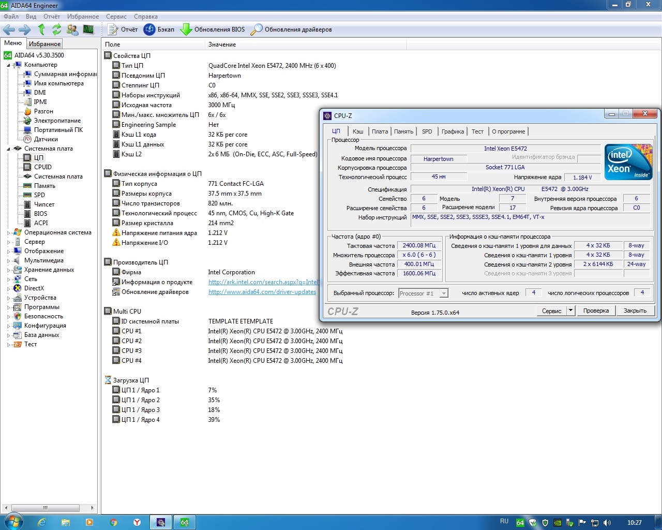Image resolution: width=662 pixels, height=530 pixels.
Task: Open the aida64.com driver-updates link
Action: pyautogui.click(x=262, y=292)
